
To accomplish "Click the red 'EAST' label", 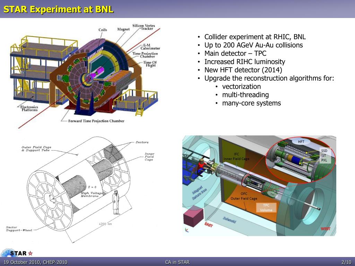I will [208, 224].
